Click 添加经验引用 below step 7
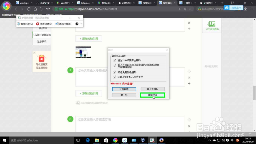The height and width of the screenshot is (144, 256). (89, 93)
